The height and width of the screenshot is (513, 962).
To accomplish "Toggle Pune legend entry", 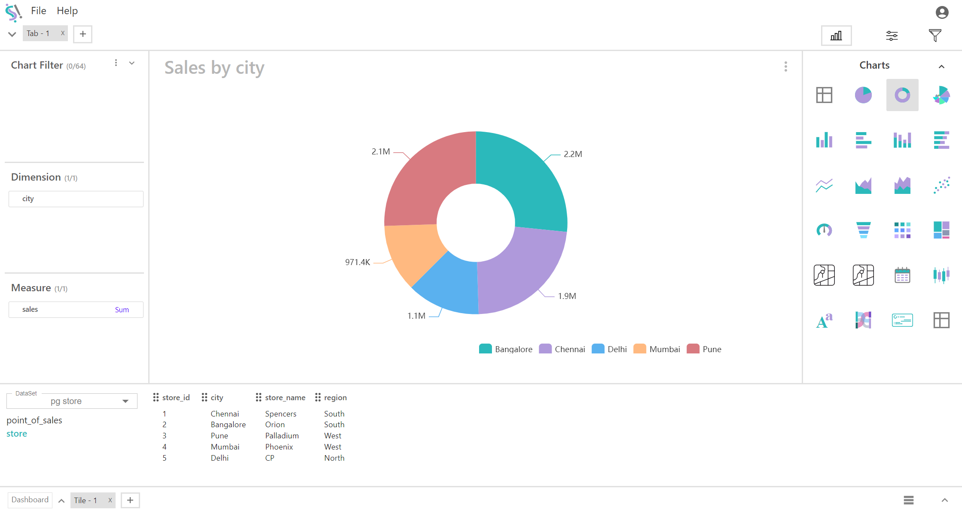I will pos(704,349).
